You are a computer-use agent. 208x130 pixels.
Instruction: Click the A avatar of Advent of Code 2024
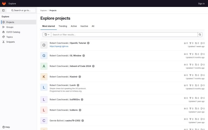pyautogui.click(x=44, y=66)
